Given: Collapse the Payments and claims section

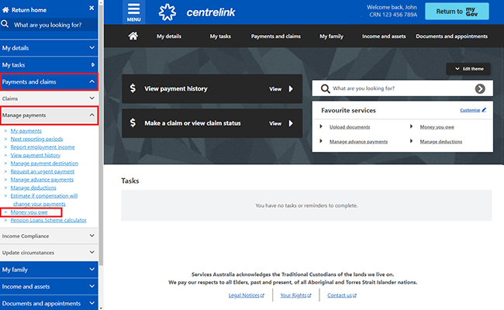Looking at the screenshot, I should click(x=93, y=81).
